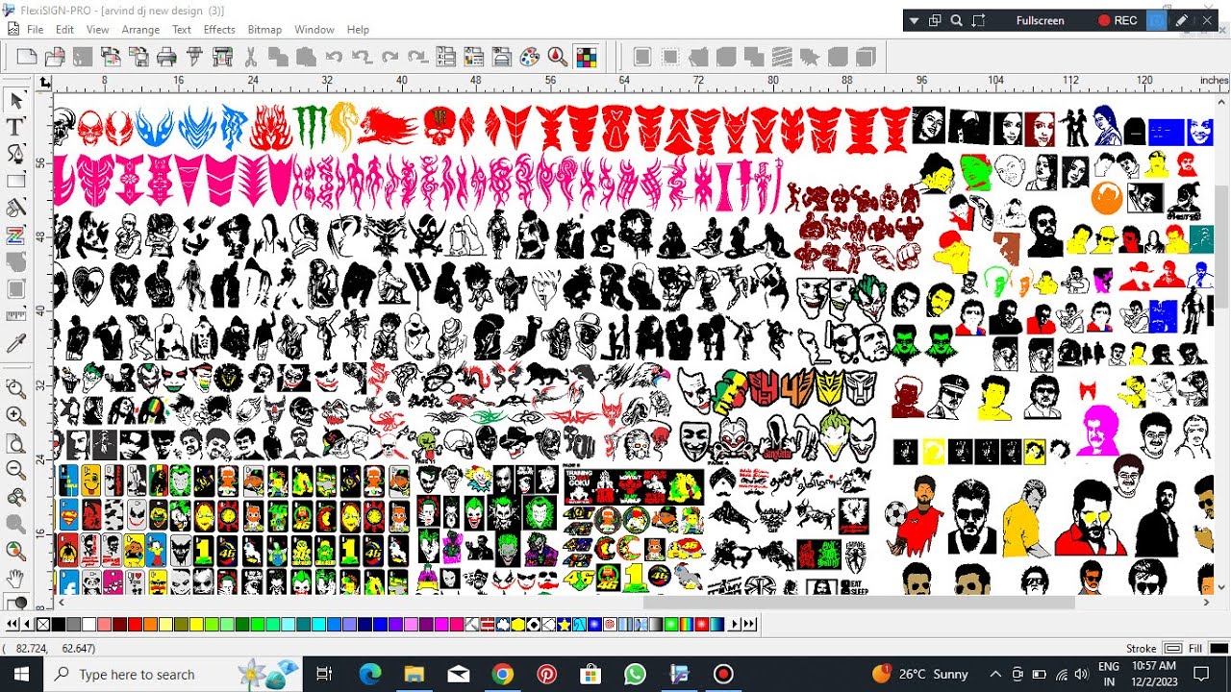1231x692 pixels.
Task: Click the Undo arrow icon
Action: click(x=334, y=58)
